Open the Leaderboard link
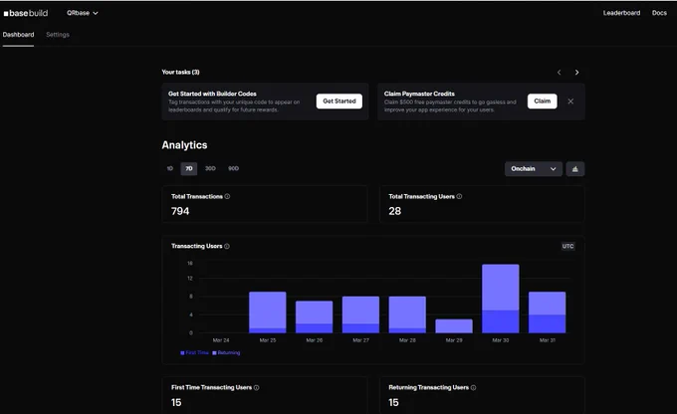The height and width of the screenshot is (414, 677). [x=621, y=13]
